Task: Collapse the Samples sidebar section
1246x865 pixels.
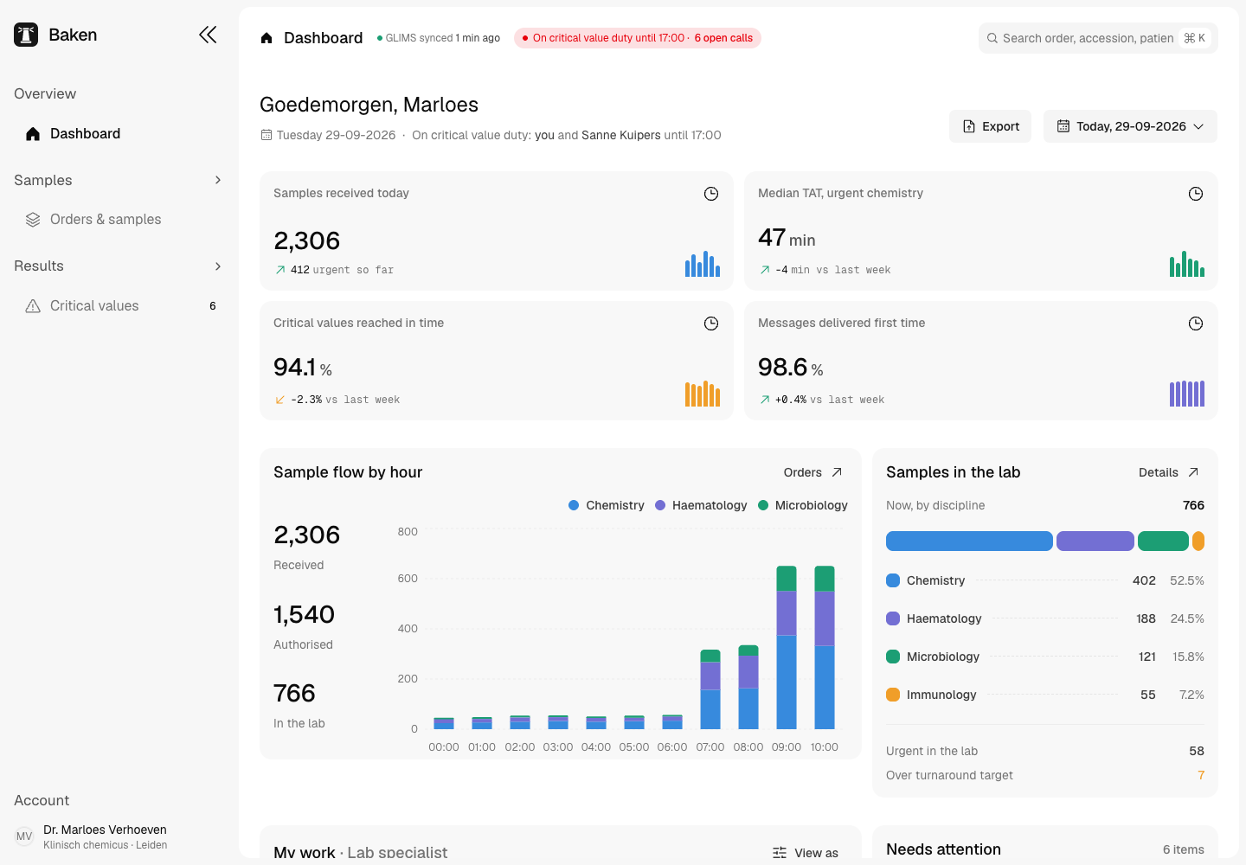Action: click(x=218, y=180)
